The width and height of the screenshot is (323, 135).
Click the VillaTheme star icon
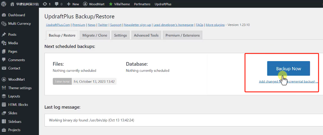[111, 4]
